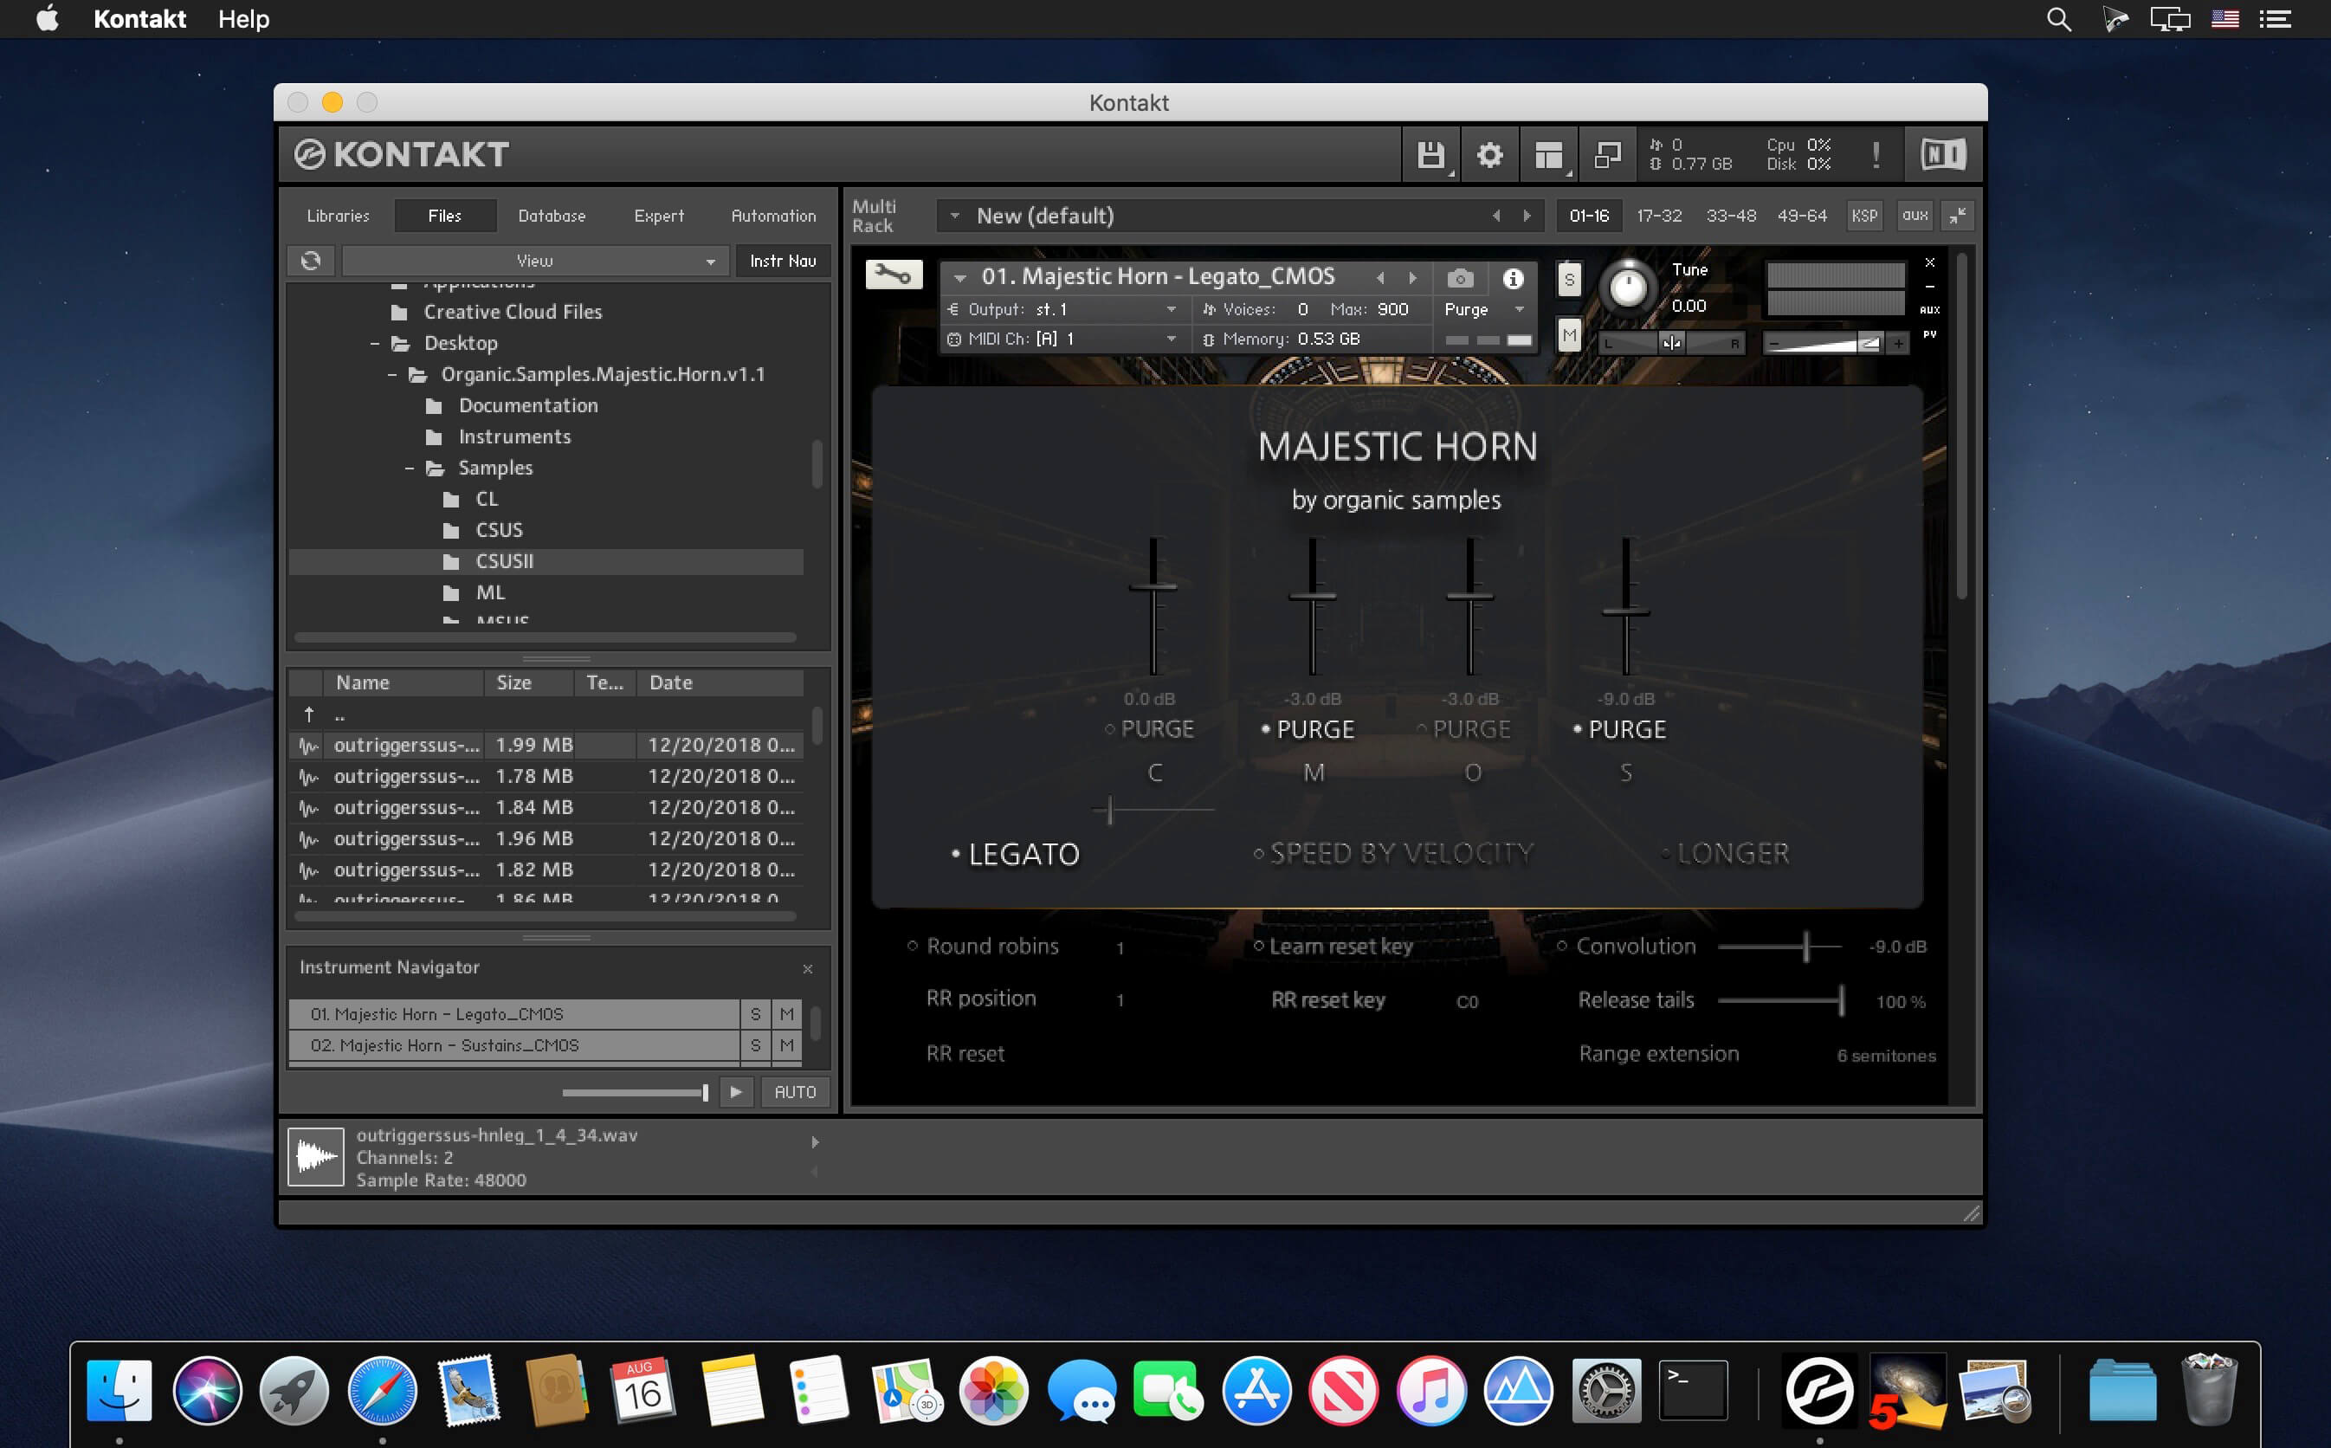Adjust the sample preview volume slider
This screenshot has width=2331, height=1448.
(635, 1093)
